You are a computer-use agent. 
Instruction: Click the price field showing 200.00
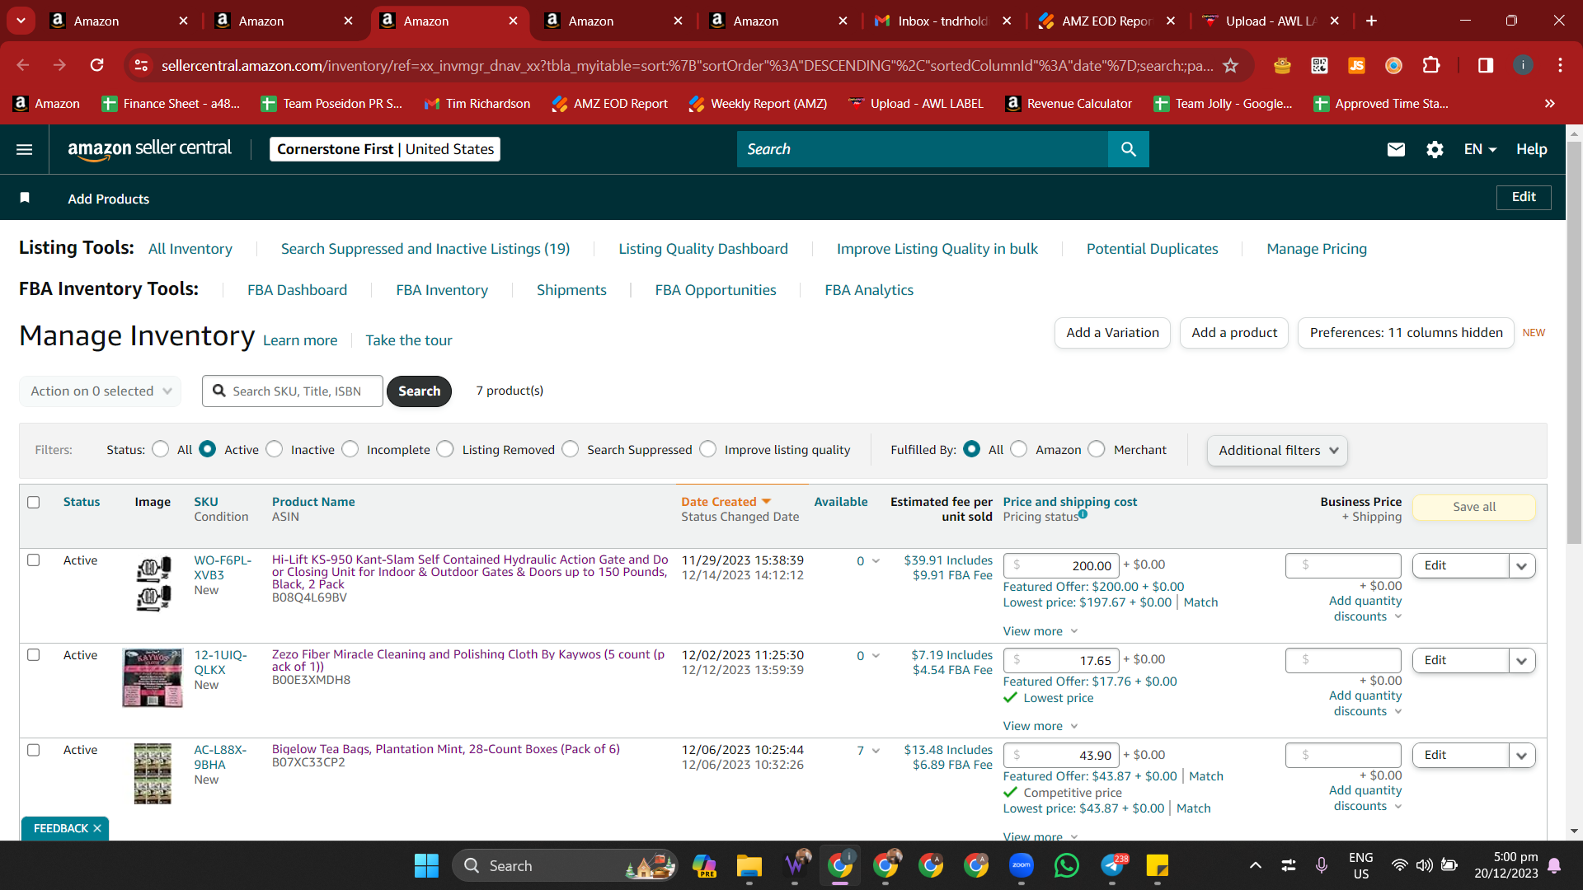[1061, 565]
